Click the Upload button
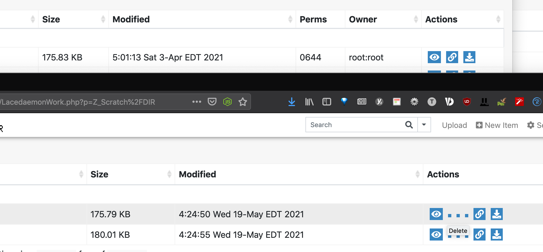 [x=454, y=125]
